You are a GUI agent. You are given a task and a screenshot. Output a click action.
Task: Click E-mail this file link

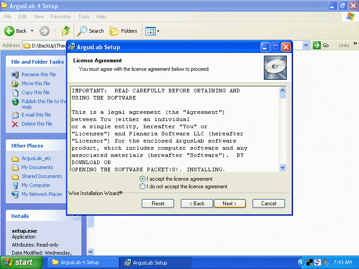pyautogui.click(x=36, y=115)
